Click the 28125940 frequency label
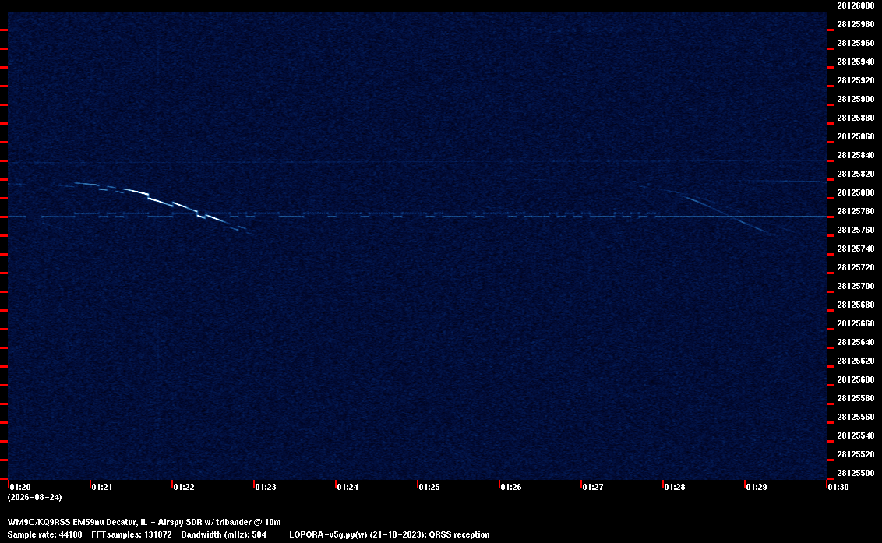 [856, 62]
